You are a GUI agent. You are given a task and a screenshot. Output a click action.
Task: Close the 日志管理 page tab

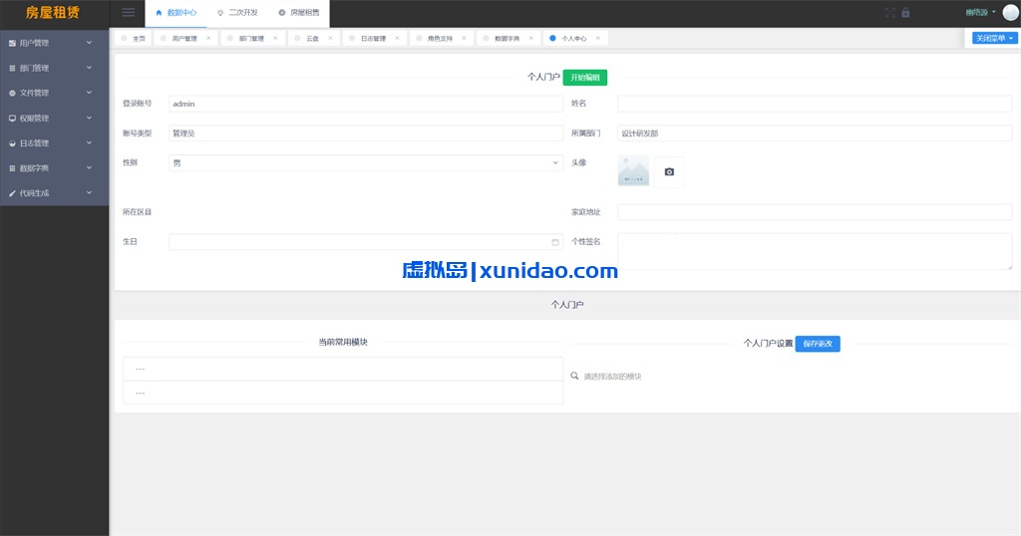[x=397, y=39]
